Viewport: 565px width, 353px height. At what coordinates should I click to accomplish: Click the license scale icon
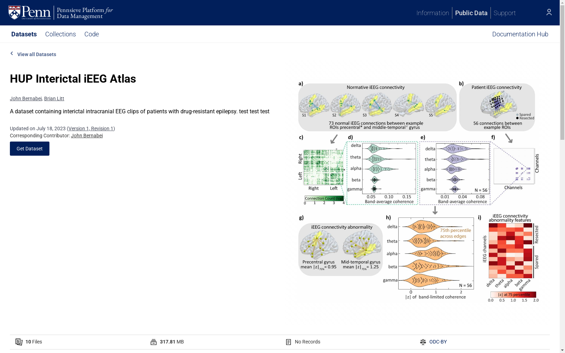point(423,342)
